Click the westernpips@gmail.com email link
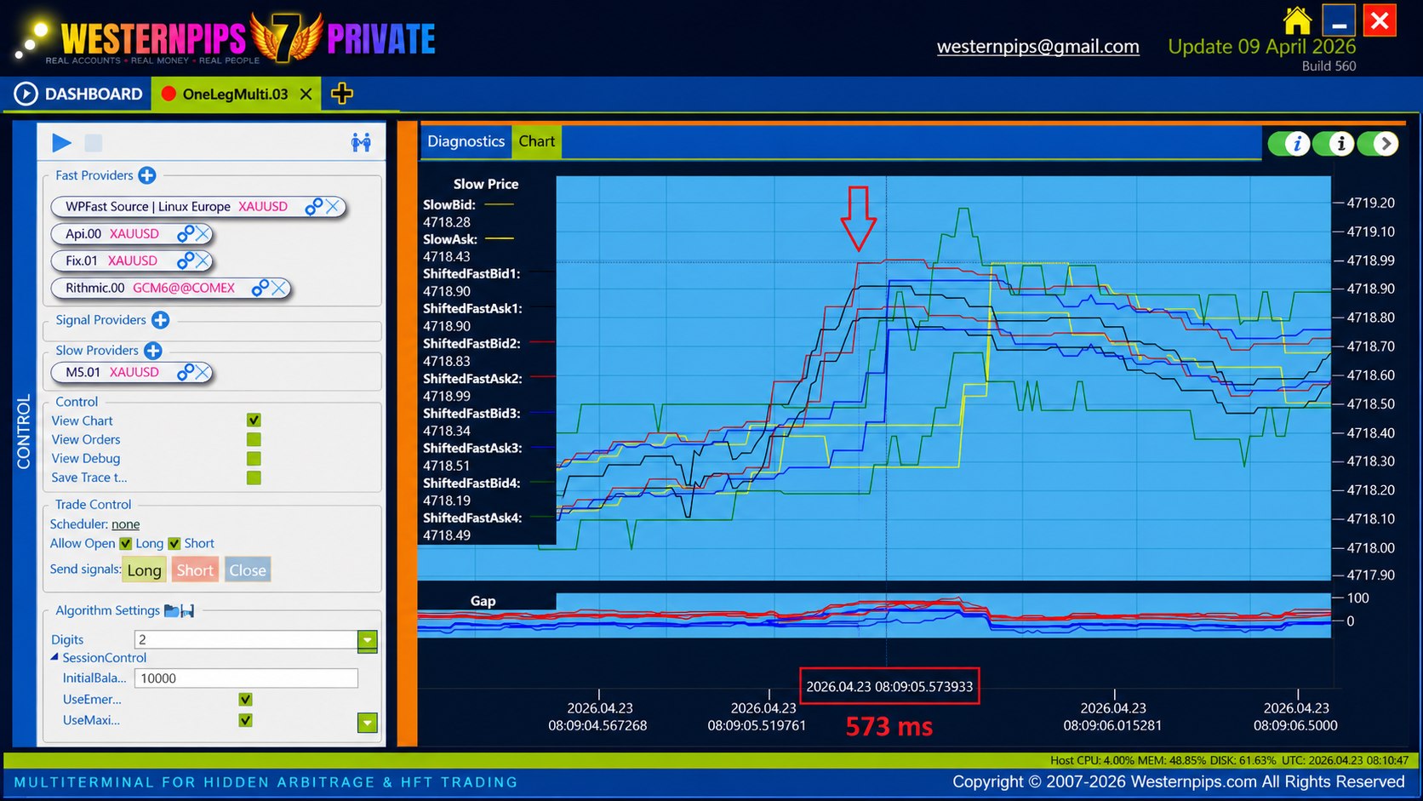Viewport: 1423px width, 801px height. pos(1038,47)
